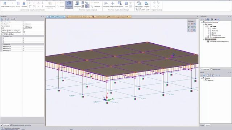Expand the Колонна tree node
Viewport: 232px width, 130px height.
click(x=208, y=31)
